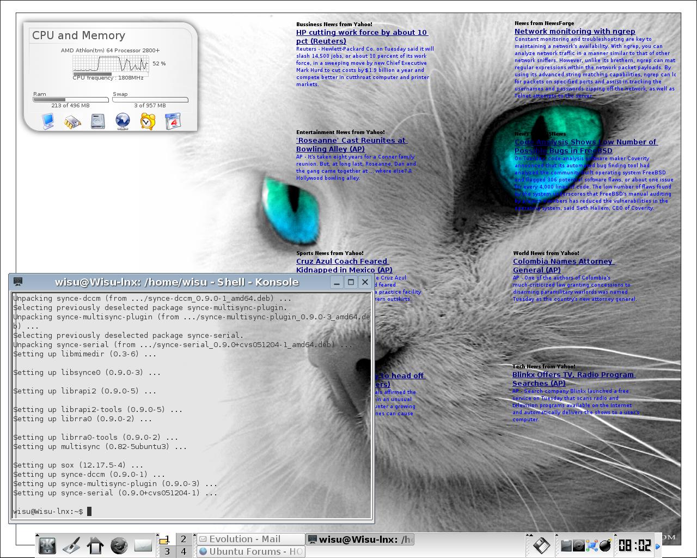
Task: Click 'AMD Athlon(tm) 64 Processor 2800+' label
Action: pos(110,50)
